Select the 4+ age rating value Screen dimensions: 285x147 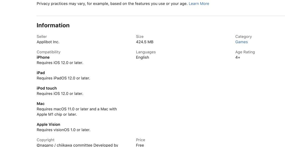(238, 57)
